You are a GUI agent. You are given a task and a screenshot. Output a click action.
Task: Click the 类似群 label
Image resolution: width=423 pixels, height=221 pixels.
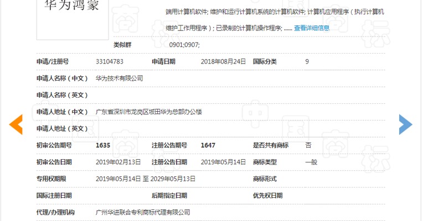[122, 45]
